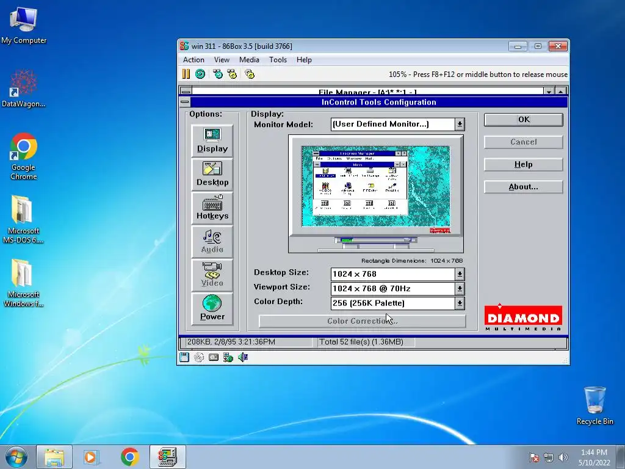Open Google Chrome desktop shortcut
Screen dimensions: 625x469
(x=24, y=156)
